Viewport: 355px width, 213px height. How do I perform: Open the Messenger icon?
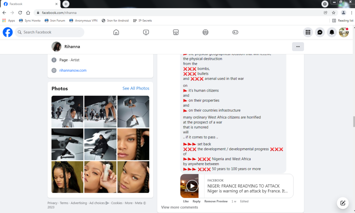[x=320, y=32]
